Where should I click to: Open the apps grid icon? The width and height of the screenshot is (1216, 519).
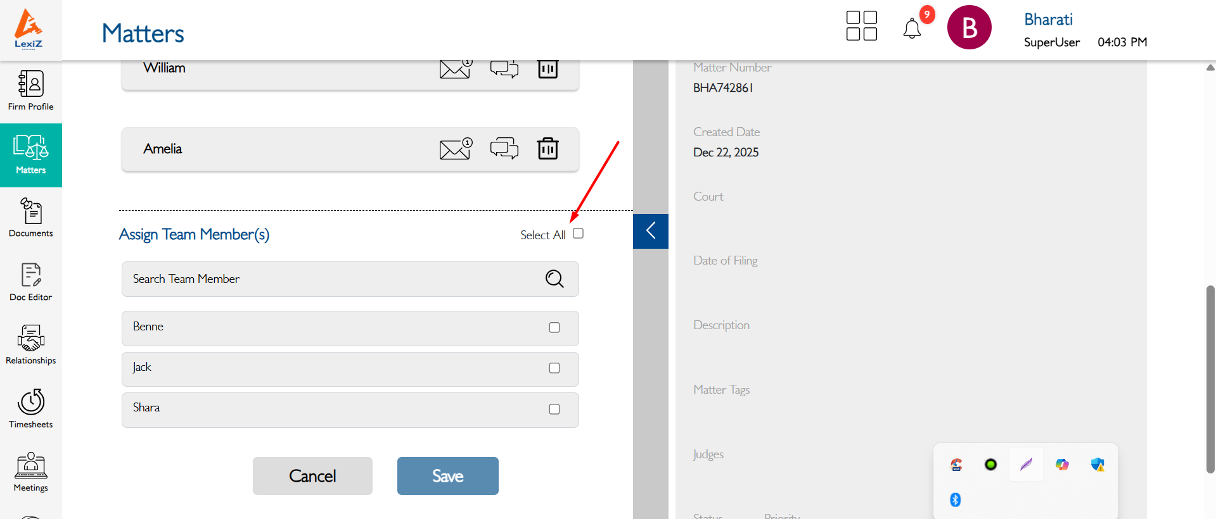click(861, 26)
